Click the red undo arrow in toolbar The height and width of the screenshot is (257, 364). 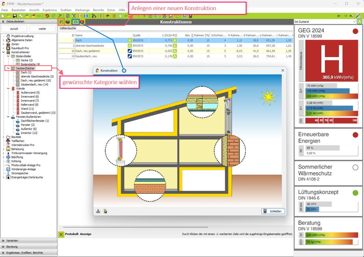(x=47, y=16)
